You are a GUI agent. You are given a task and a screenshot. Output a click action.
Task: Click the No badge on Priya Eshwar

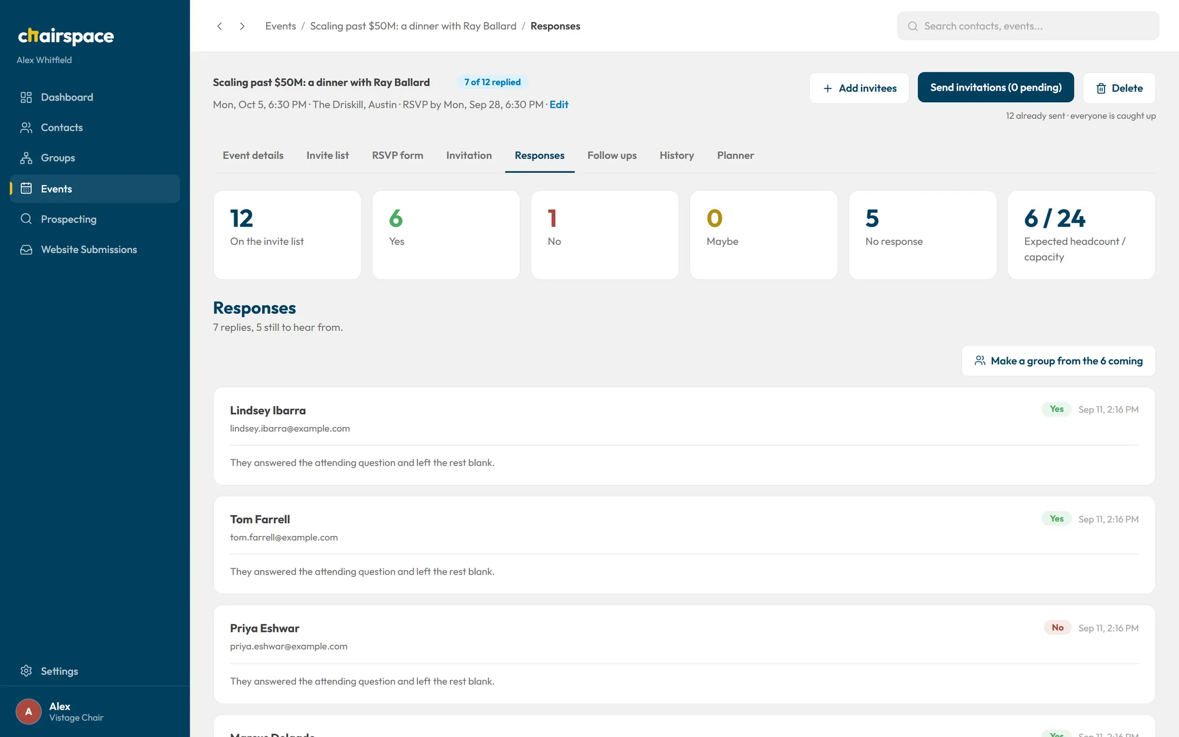click(1057, 628)
